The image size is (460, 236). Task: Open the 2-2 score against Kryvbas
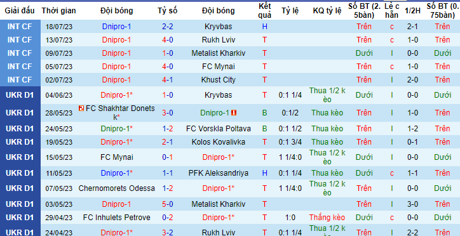coord(168,27)
